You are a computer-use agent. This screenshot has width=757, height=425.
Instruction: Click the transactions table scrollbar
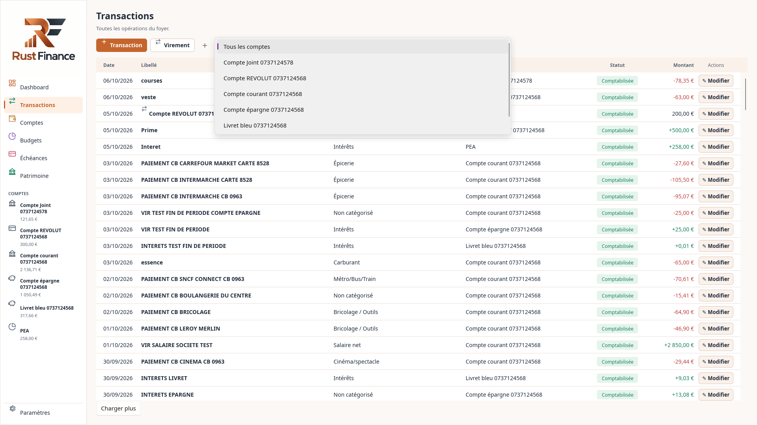(745, 94)
